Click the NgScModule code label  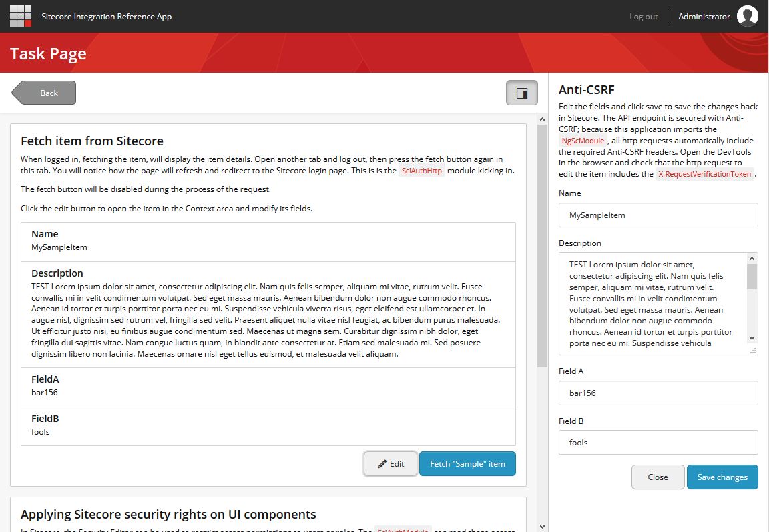point(583,141)
